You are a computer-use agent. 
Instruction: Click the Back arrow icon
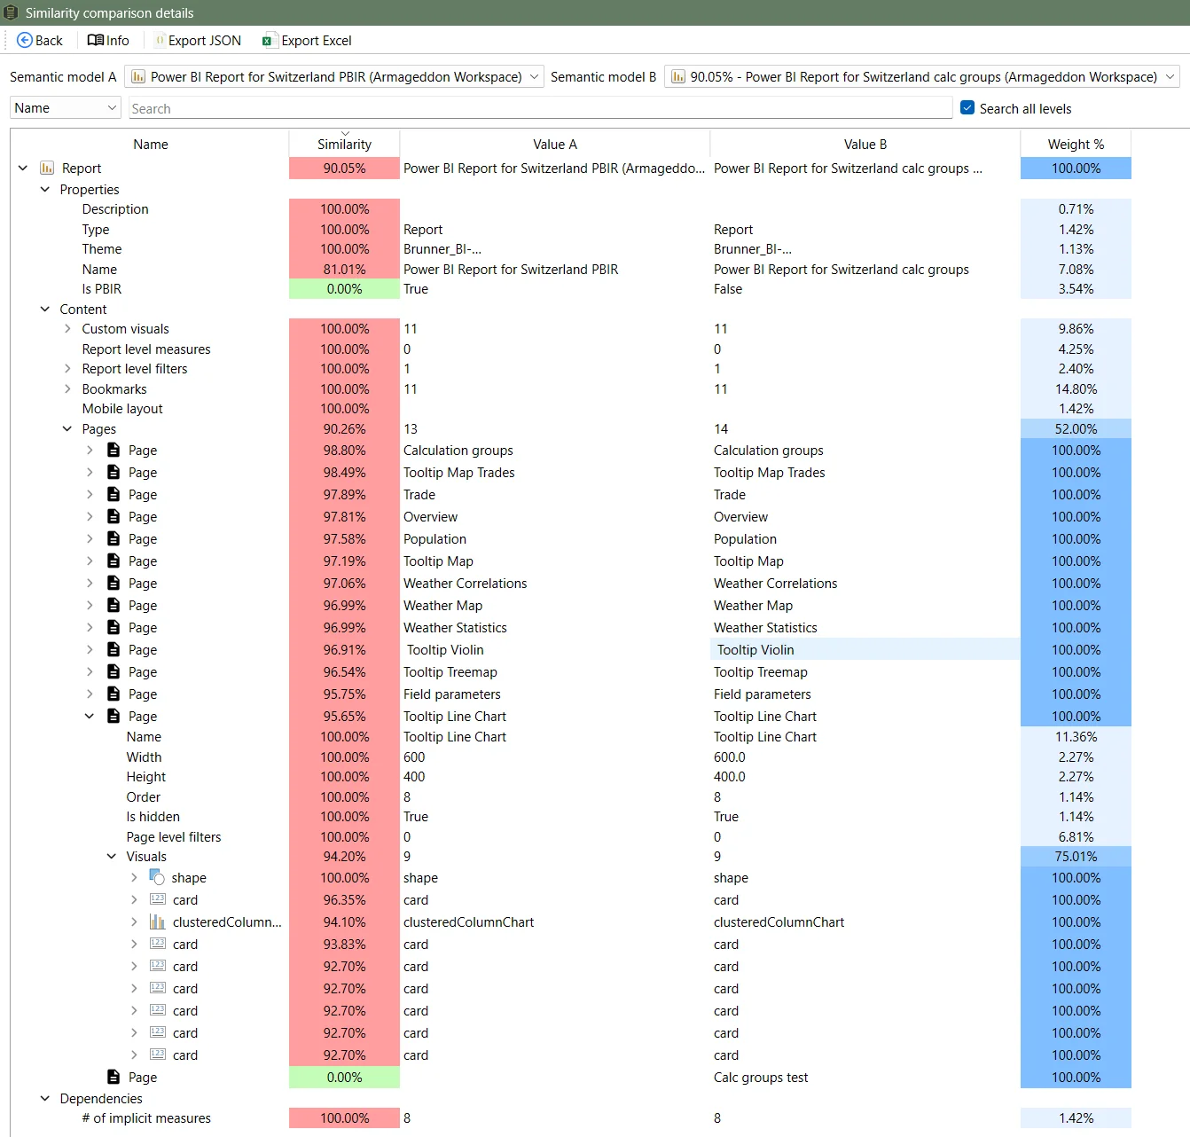coord(25,41)
